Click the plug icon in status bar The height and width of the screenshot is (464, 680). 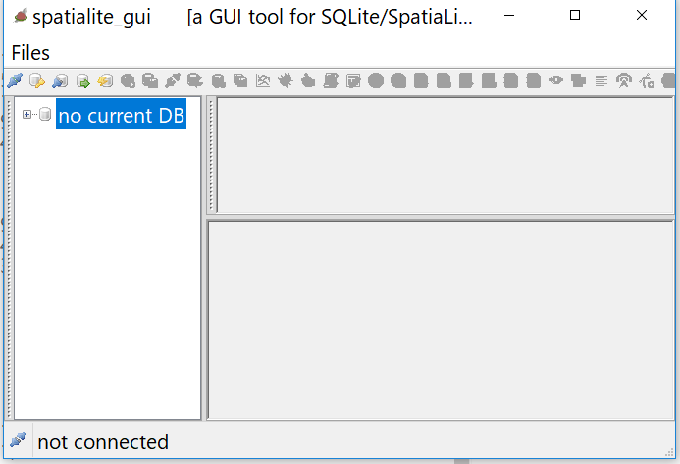[18, 440]
